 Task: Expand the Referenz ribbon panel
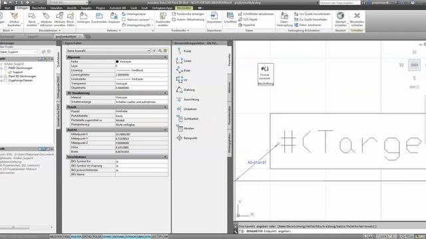tap(114, 31)
